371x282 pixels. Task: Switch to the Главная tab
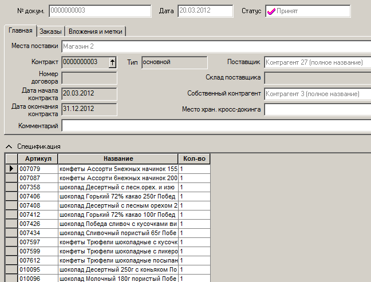point(21,30)
